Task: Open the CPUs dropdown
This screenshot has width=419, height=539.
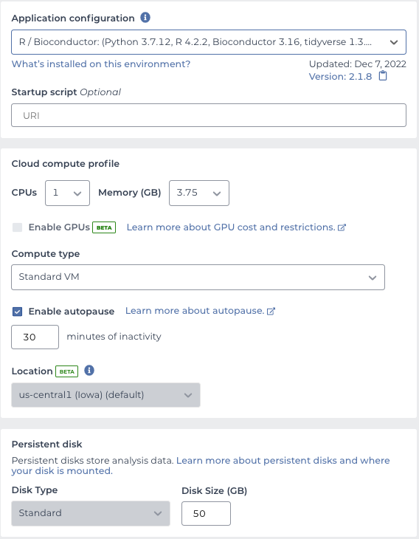Action: [x=67, y=193]
